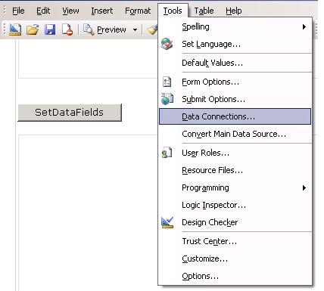Save the form using the floppy disk icon
324x291 pixels.
point(50,29)
